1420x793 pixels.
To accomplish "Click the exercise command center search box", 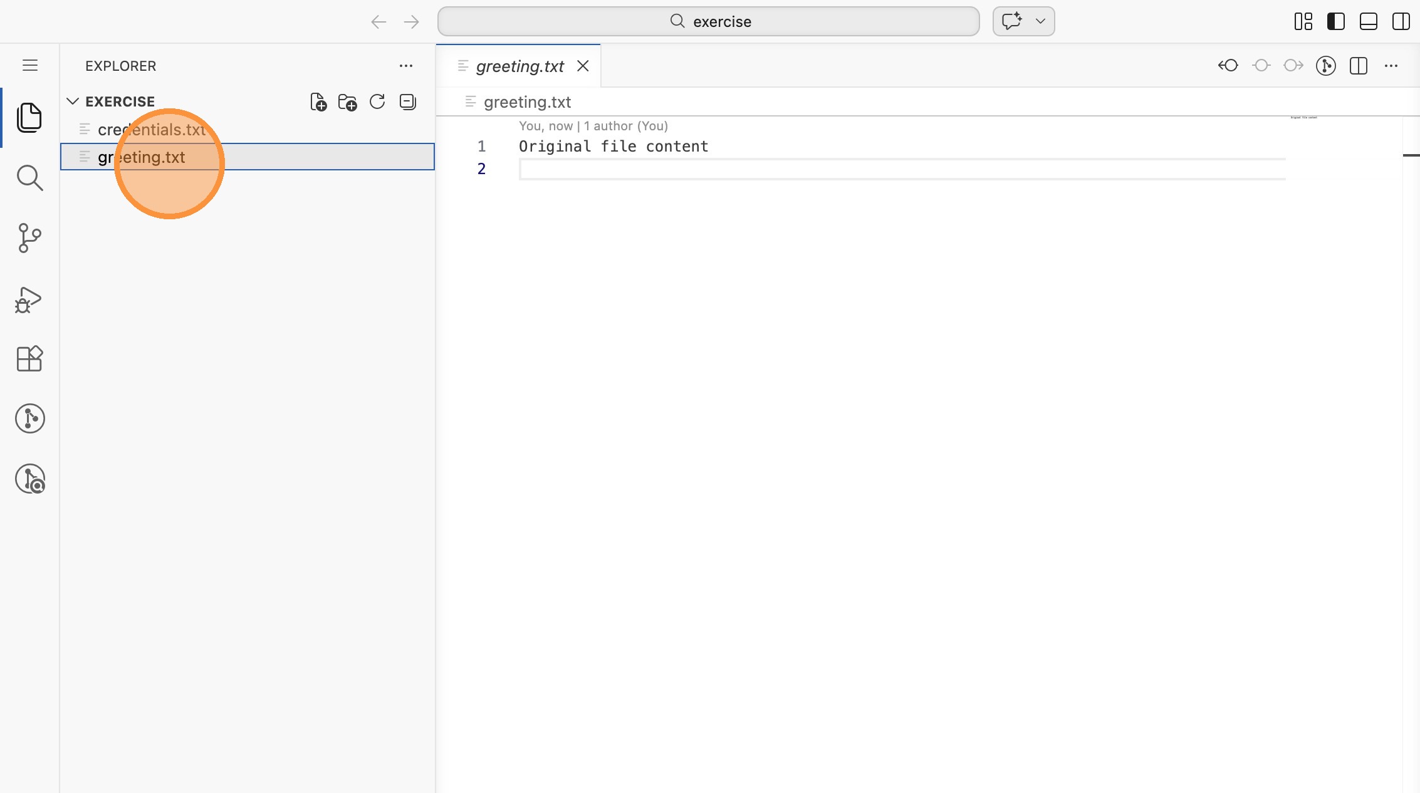I will point(708,21).
